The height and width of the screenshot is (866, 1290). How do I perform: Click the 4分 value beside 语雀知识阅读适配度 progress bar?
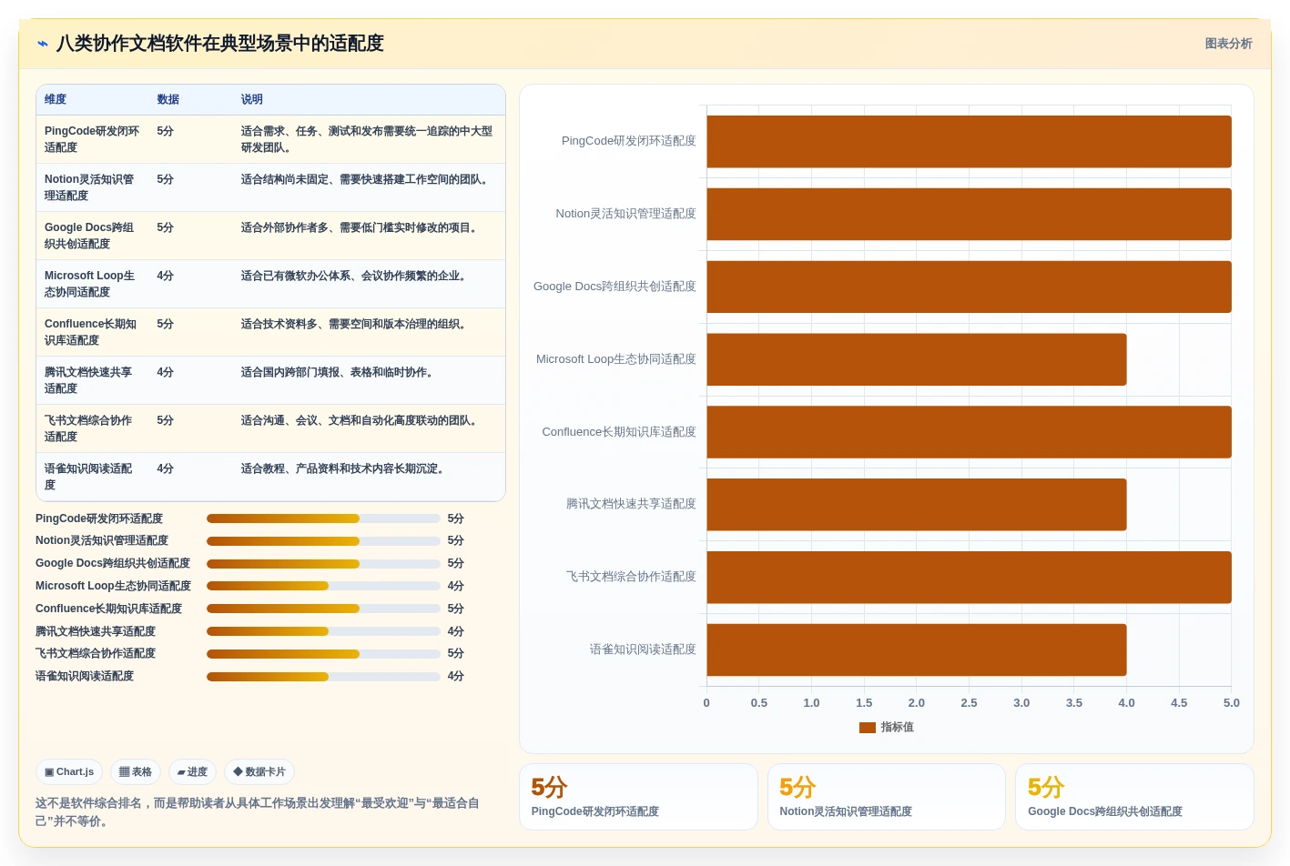pos(456,677)
